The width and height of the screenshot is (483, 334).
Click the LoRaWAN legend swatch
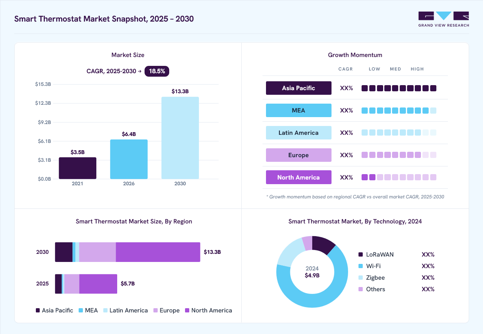pyautogui.click(x=361, y=255)
